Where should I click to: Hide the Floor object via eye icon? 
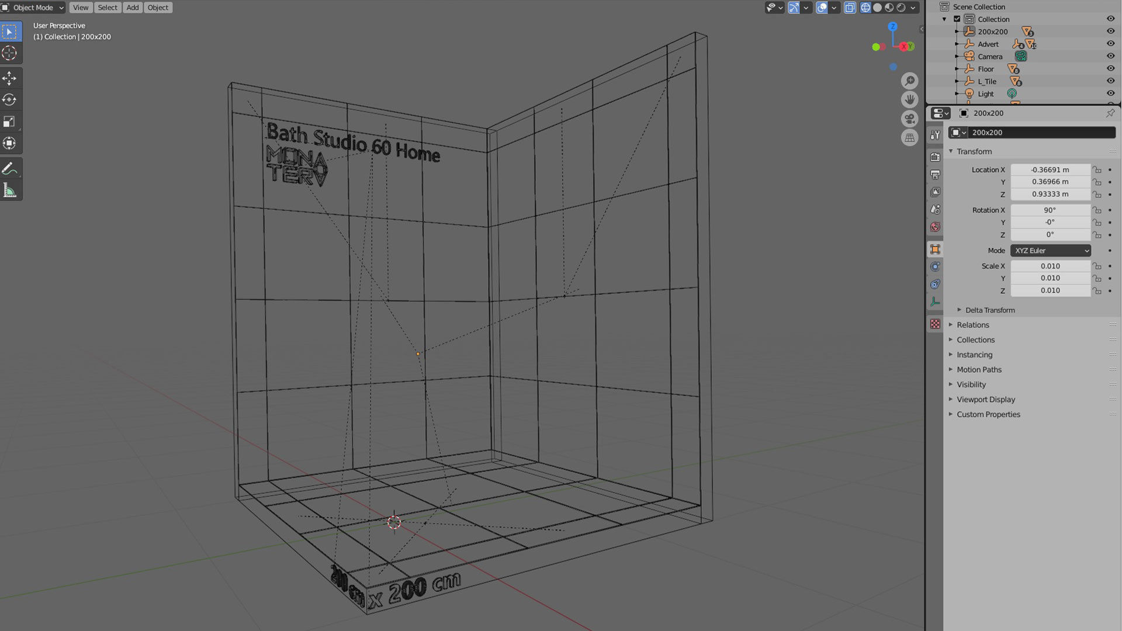click(x=1110, y=69)
